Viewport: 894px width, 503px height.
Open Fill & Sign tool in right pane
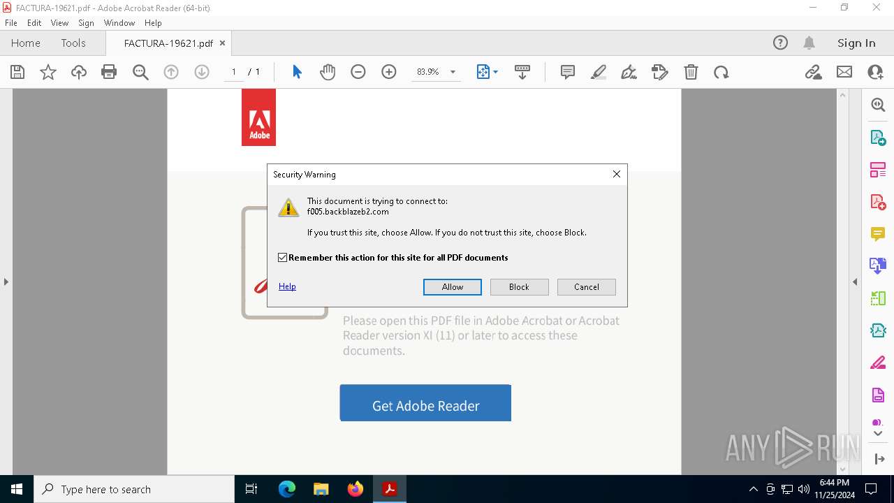[878, 363]
